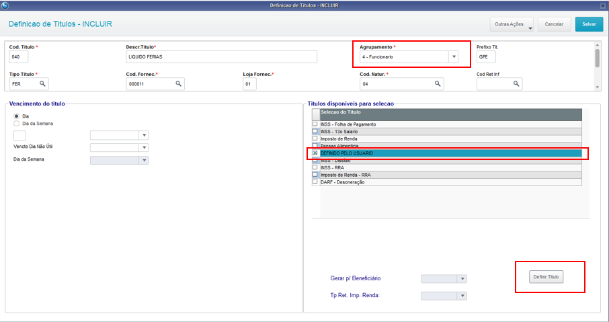The width and height of the screenshot is (609, 322).
Task: Select the Dia radio option
Action: point(16,116)
